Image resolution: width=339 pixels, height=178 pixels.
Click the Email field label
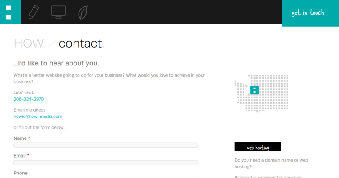point(20,156)
